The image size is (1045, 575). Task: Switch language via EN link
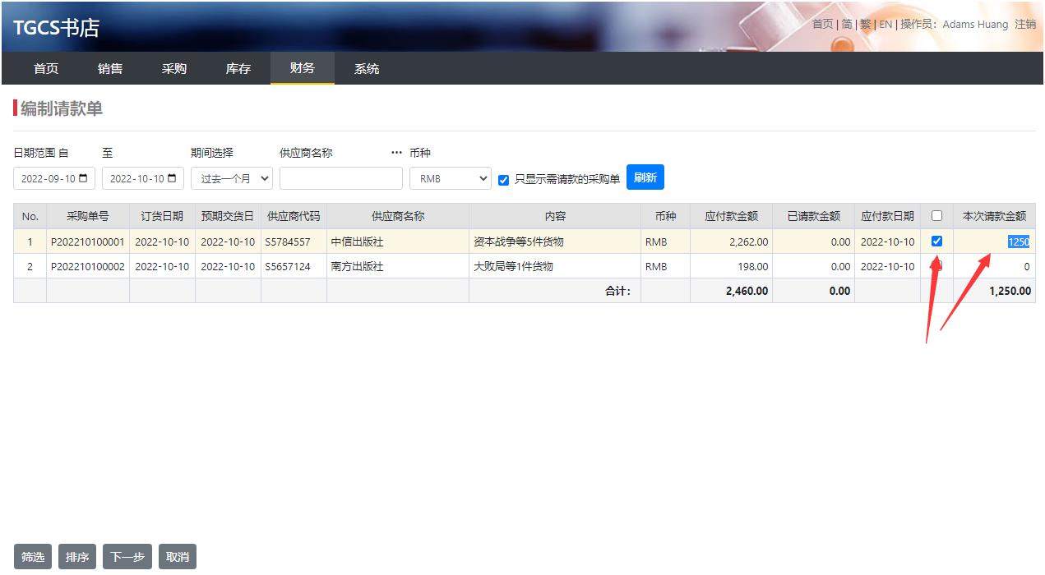pyautogui.click(x=885, y=25)
